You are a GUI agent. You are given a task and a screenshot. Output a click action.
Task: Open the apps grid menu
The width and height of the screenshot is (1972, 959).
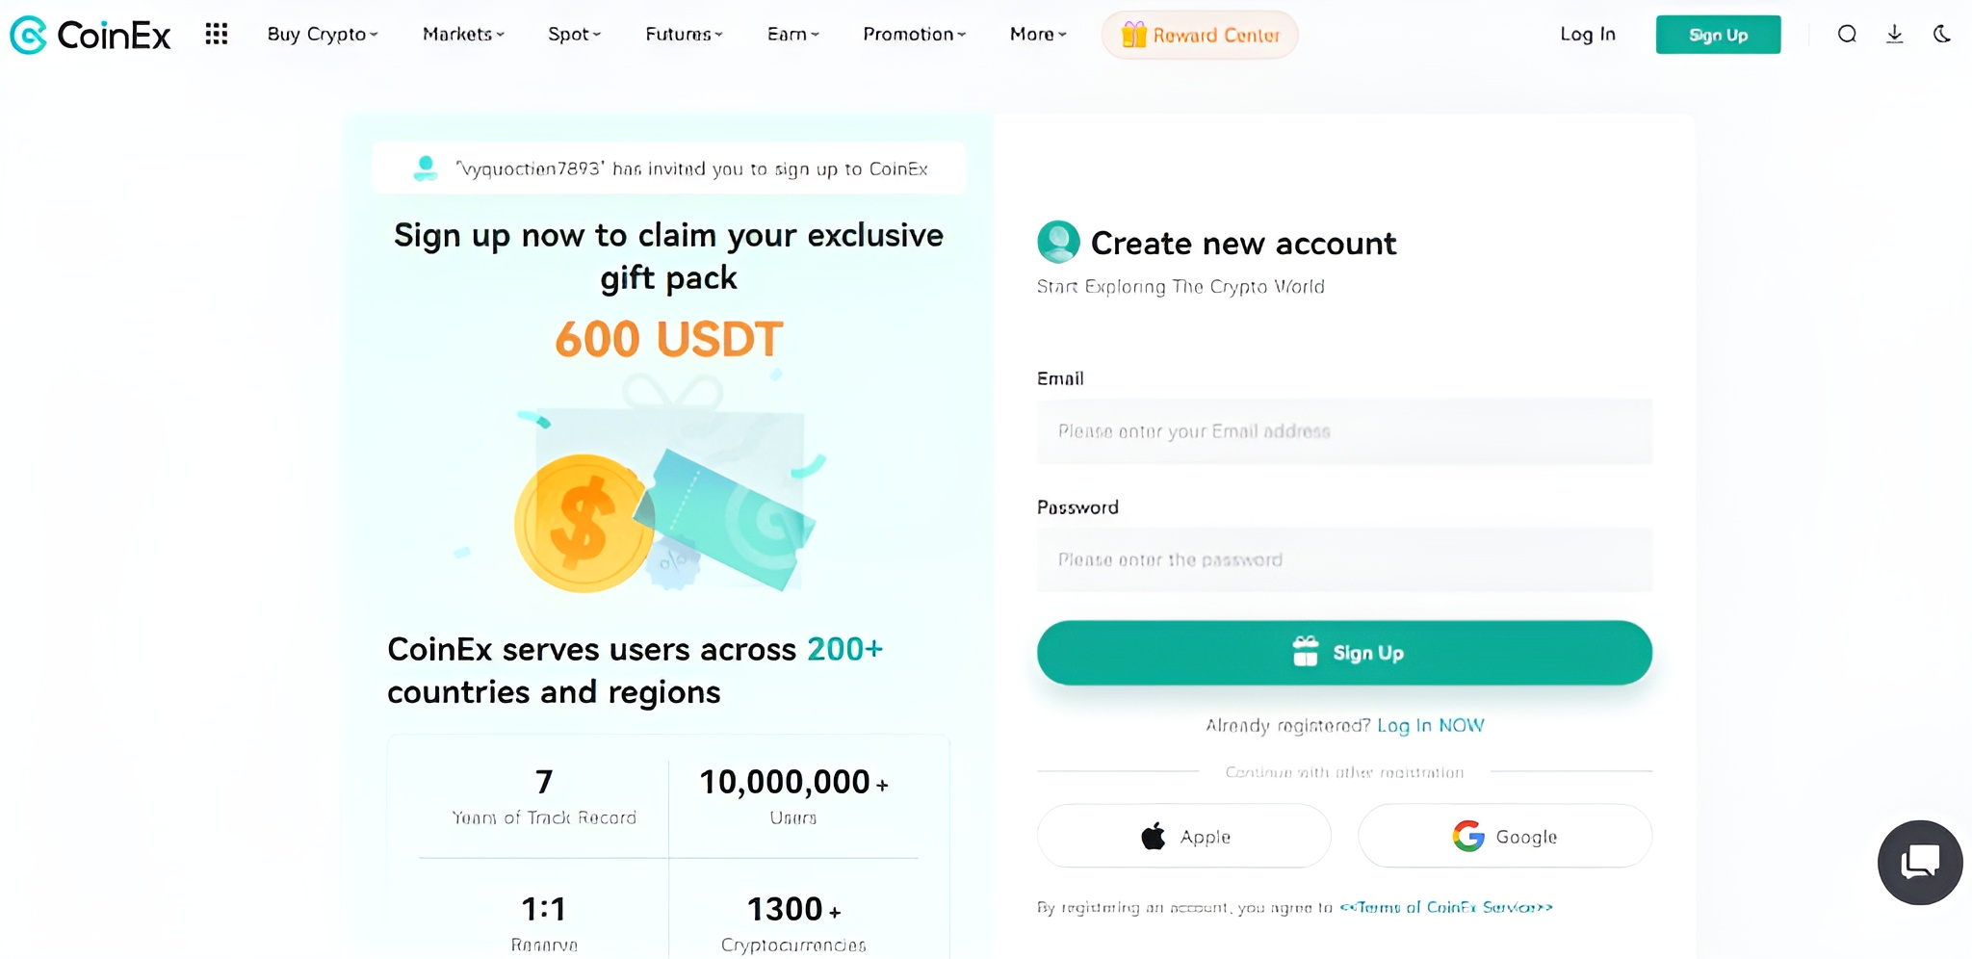click(217, 34)
